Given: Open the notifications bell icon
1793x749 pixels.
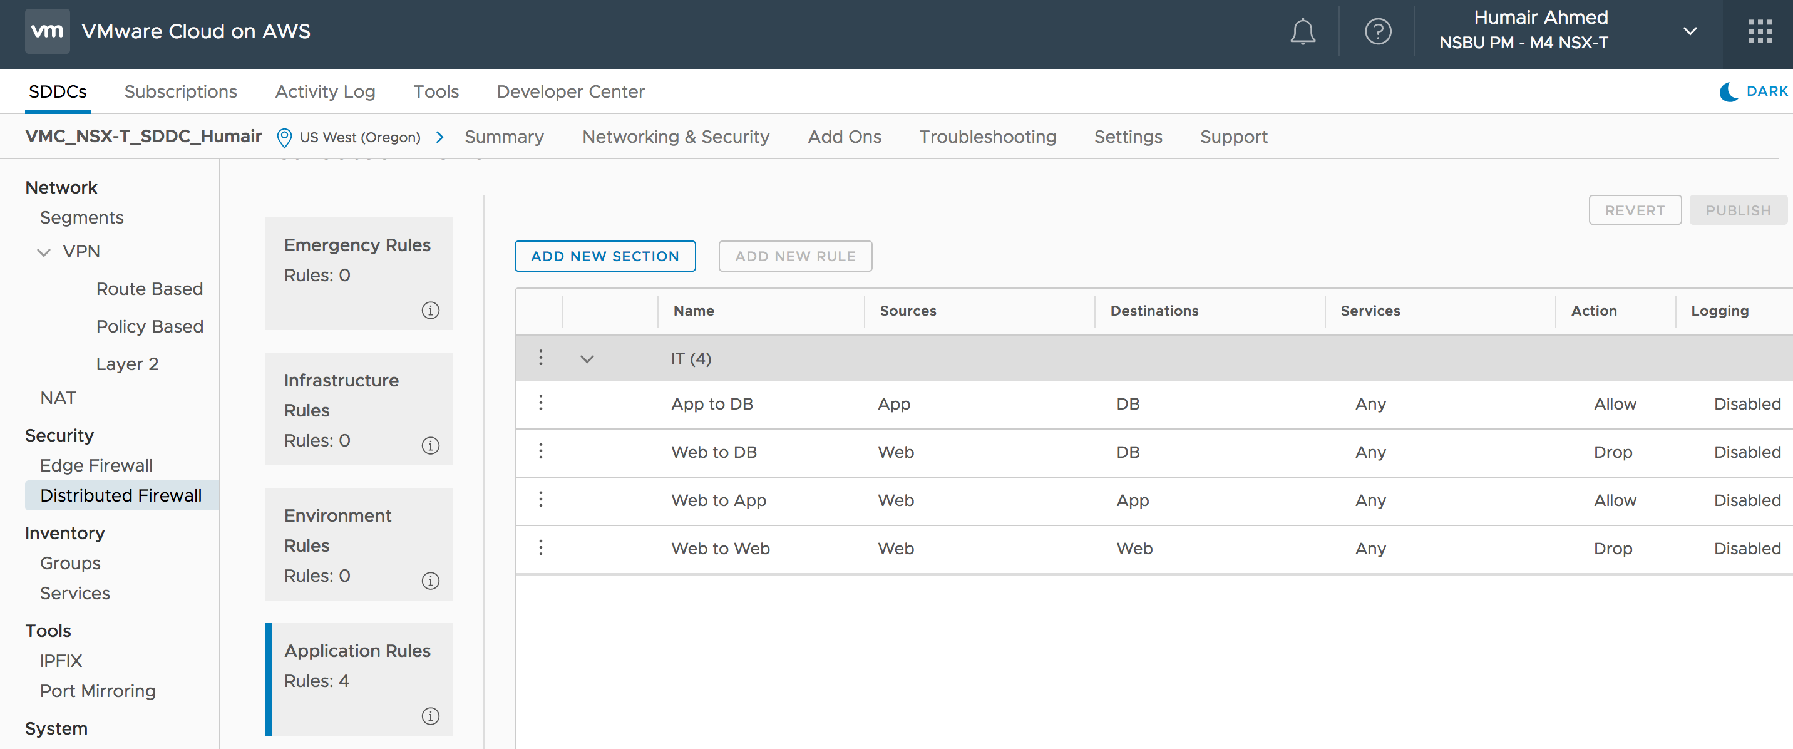Looking at the screenshot, I should point(1302,32).
